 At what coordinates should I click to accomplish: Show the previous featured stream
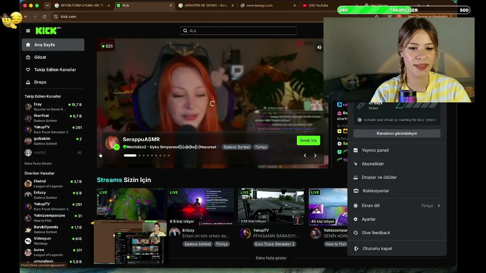tap(305, 155)
